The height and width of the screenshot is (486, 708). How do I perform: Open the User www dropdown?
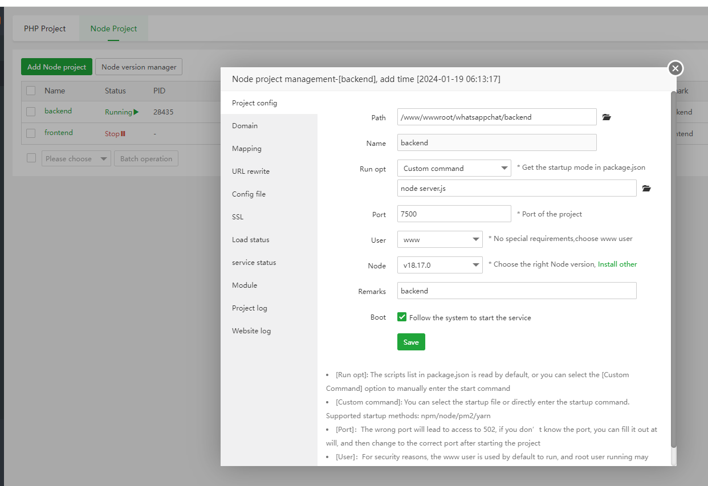(440, 240)
